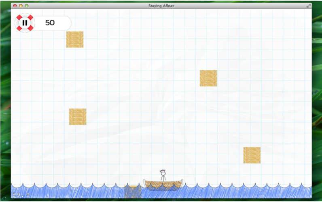Click the sunken crate in the water

pos(132,192)
